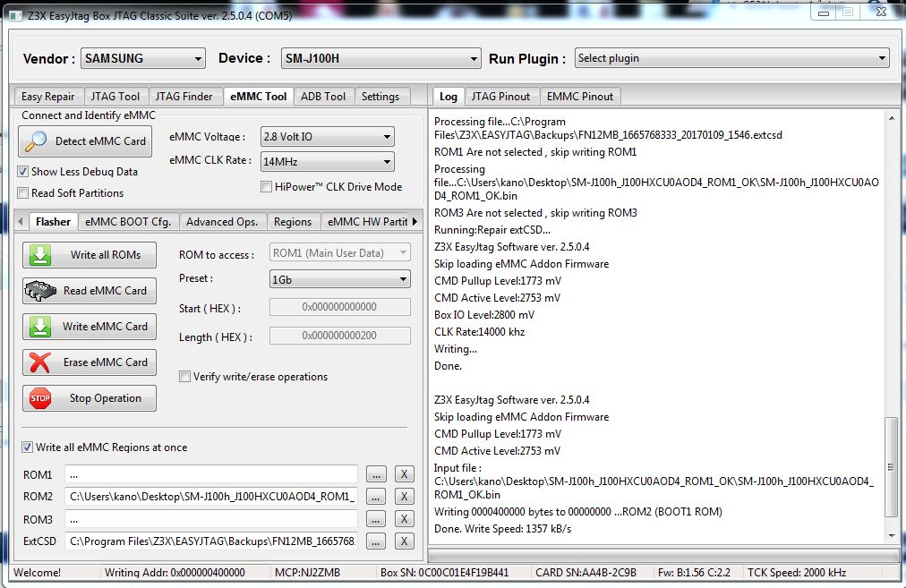Clear the ROM2 file path with X
The width and height of the screenshot is (906, 588).
point(405,496)
